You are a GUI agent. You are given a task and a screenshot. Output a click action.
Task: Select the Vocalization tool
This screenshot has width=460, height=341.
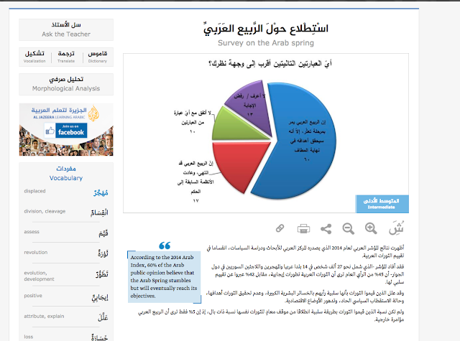tap(34, 56)
